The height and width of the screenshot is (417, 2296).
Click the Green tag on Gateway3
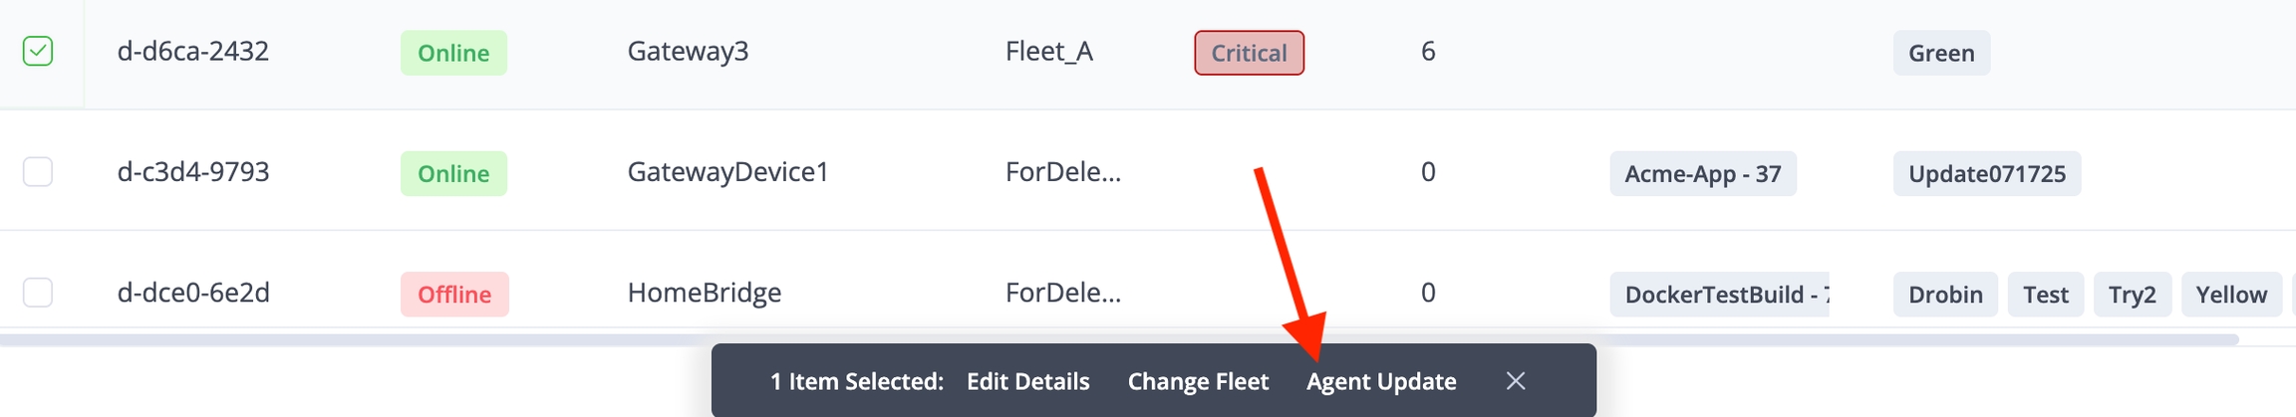click(1940, 53)
